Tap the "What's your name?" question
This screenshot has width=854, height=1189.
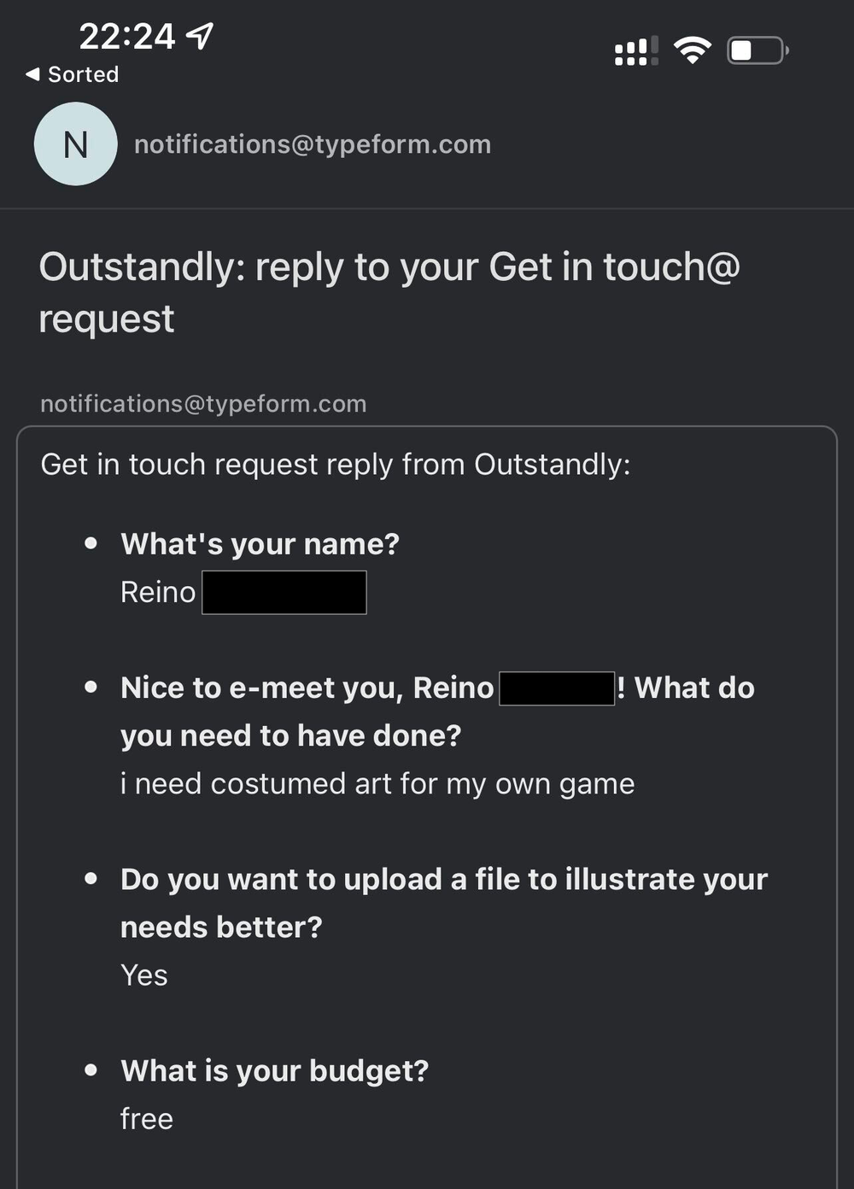[260, 544]
